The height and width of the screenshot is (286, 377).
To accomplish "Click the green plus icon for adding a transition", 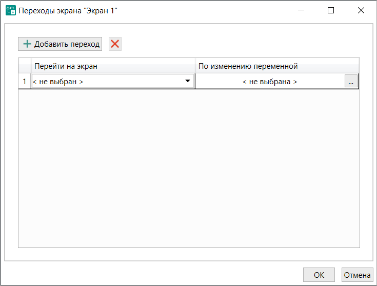I will [x=27, y=44].
